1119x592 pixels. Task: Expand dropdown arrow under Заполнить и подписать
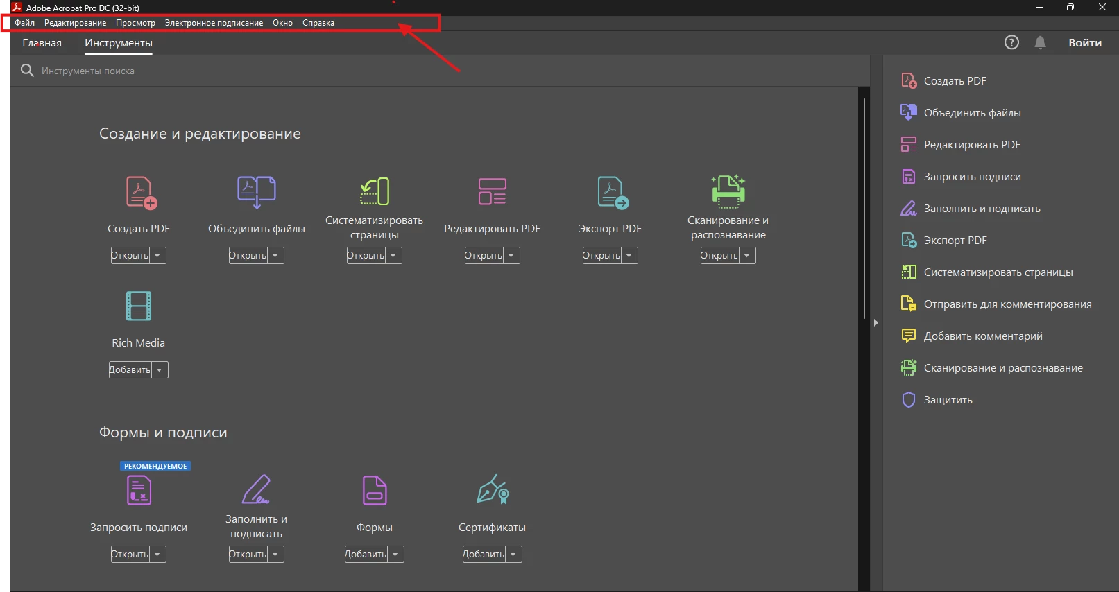tap(275, 555)
